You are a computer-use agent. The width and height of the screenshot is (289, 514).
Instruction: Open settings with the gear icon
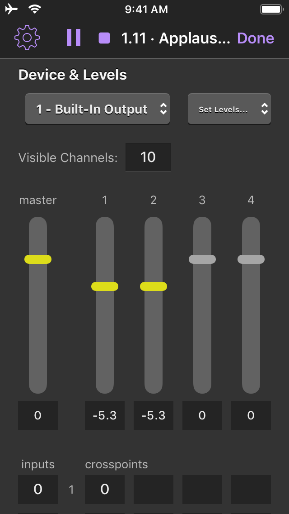[27, 38]
